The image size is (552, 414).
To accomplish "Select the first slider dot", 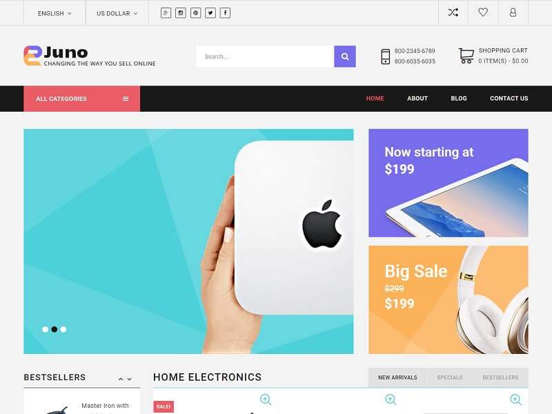I will coord(45,329).
